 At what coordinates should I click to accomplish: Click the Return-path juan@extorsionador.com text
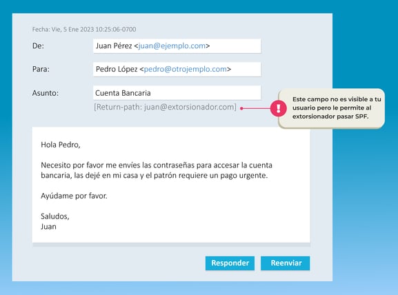(166, 107)
